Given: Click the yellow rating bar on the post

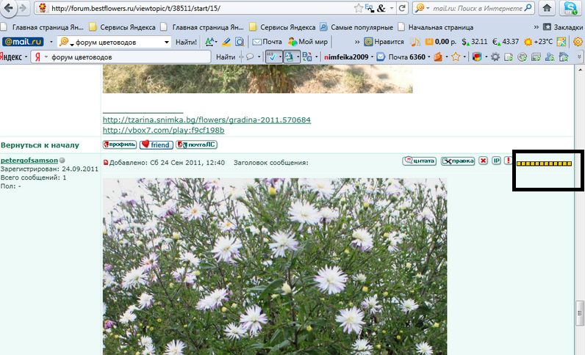Looking at the screenshot, I should 544,163.
